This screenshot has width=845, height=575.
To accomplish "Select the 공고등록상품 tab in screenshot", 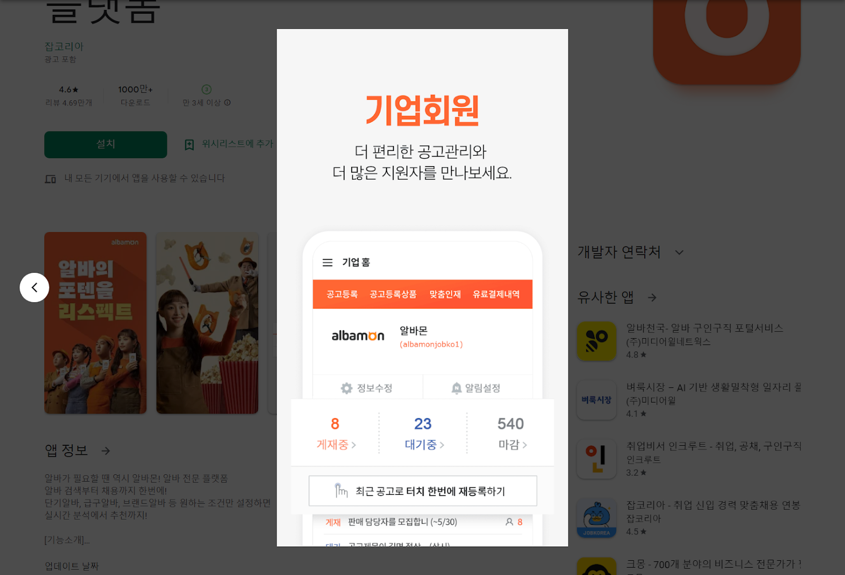I will pyautogui.click(x=393, y=294).
